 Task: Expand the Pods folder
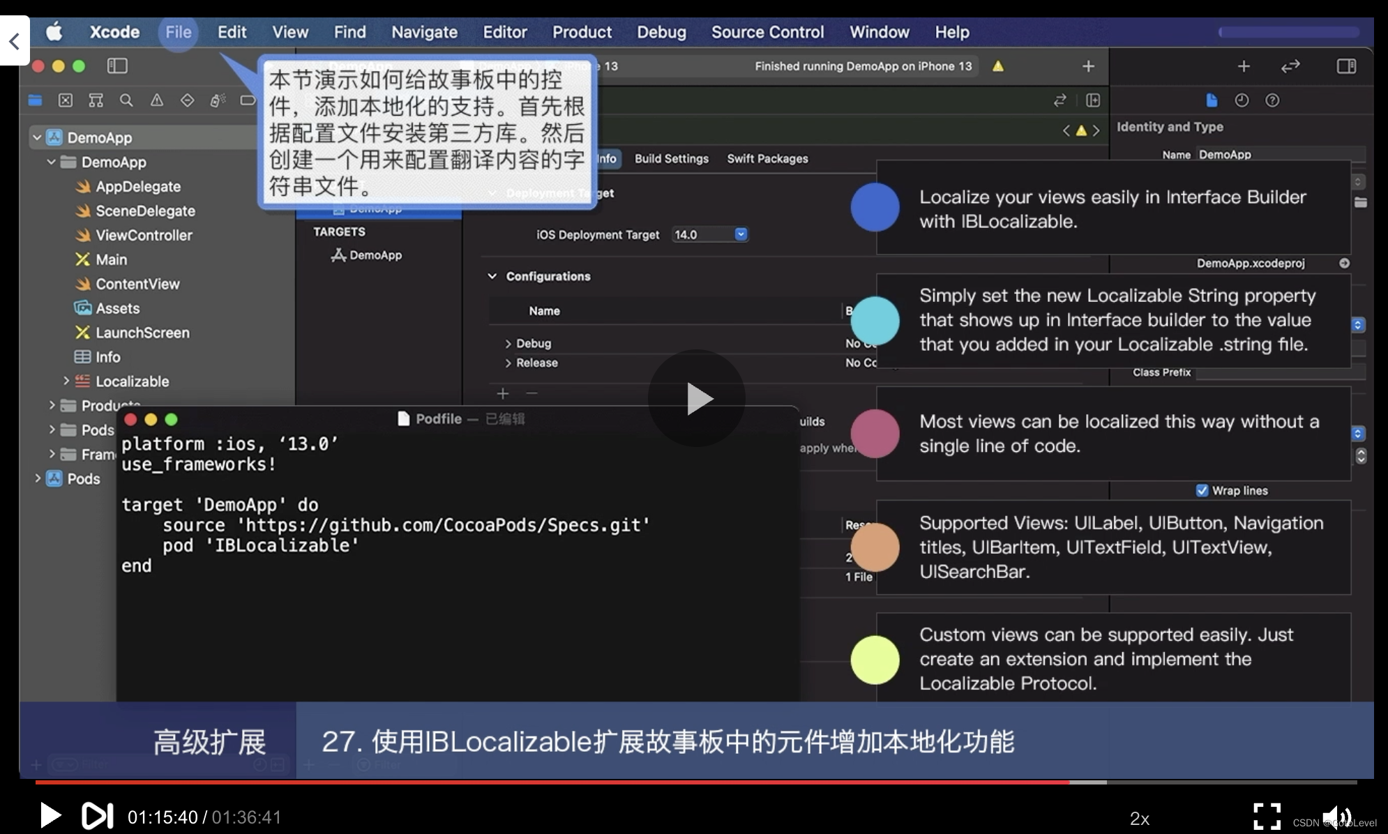click(x=52, y=430)
